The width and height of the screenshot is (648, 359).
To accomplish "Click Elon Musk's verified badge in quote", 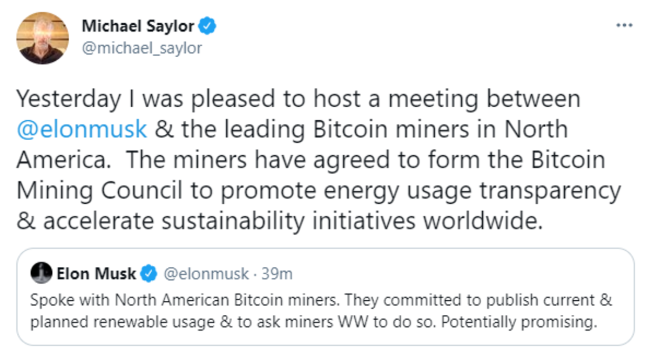I will click(148, 274).
